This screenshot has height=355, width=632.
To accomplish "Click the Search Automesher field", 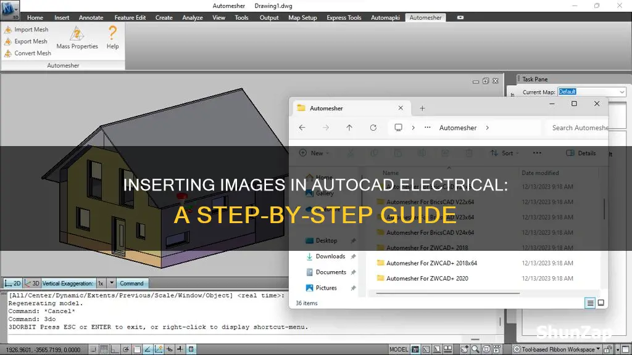I will 576,128.
